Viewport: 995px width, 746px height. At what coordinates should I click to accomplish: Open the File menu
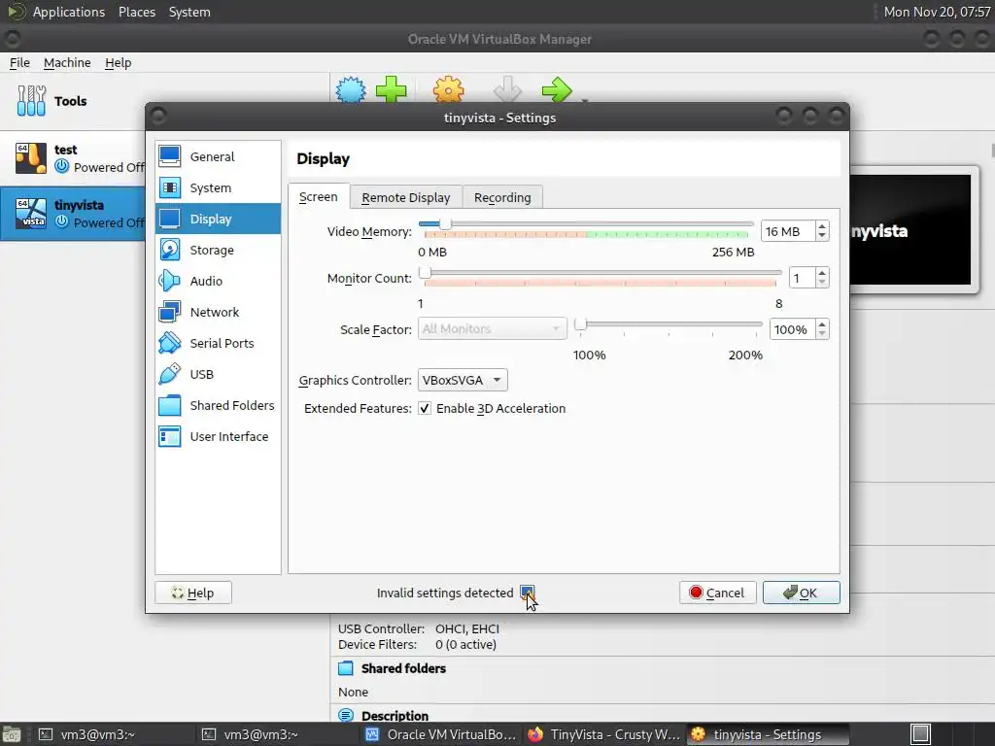pyautogui.click(x=19, y=63)
